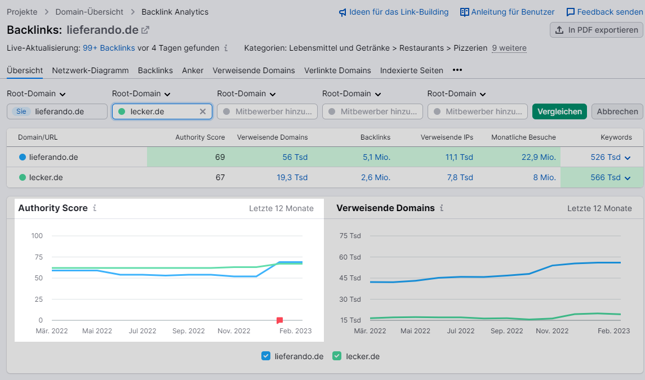Click the third Mitbewerber hinzufügen input field
The width and height of the screenshot is (645, 380).
coord(478,111)
